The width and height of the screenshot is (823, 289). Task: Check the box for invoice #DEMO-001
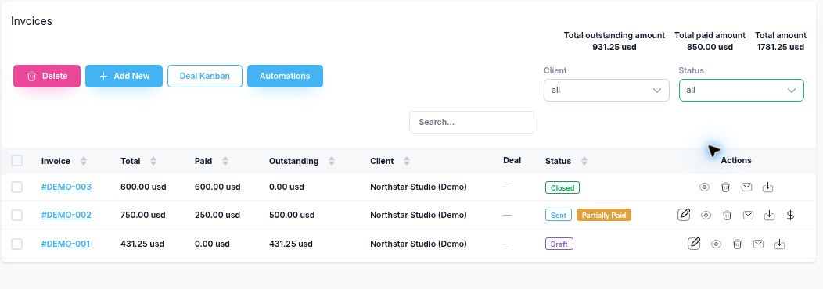point(16,244)
